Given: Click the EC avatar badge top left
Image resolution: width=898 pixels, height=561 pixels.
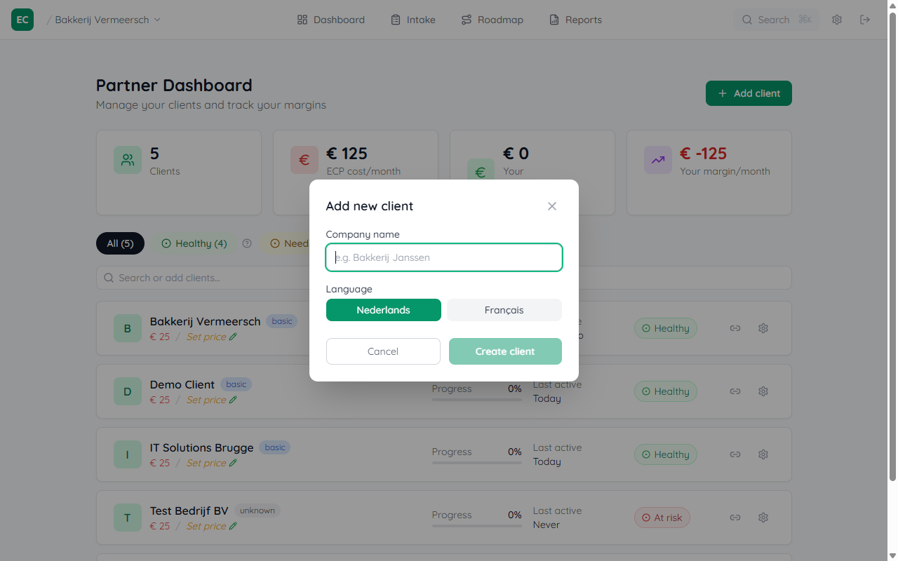Looking at the screenshot, I should pos(22,20).
